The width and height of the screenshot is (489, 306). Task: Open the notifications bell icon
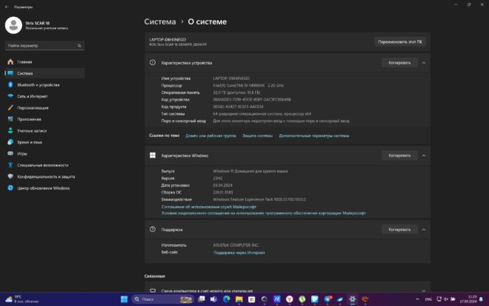click(481, 299)
